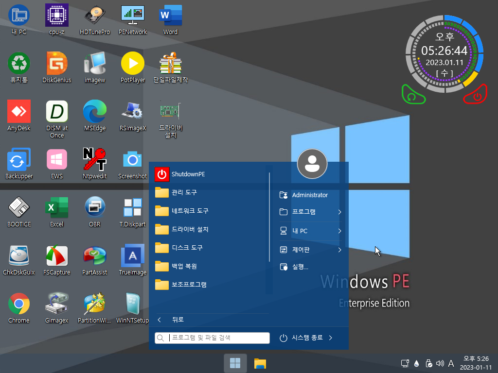Open 드라이버 설치 desktop icon
This screenshot has height=373, width=498.
pos(171,119)
